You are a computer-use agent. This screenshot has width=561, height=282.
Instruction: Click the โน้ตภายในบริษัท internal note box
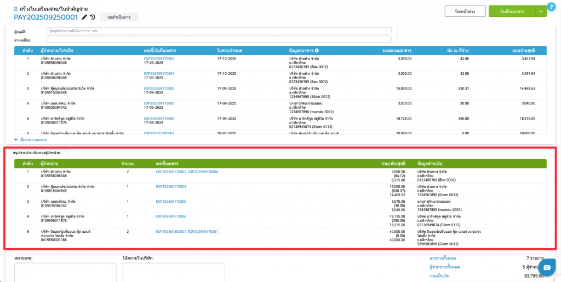click(x=174, y=272)
